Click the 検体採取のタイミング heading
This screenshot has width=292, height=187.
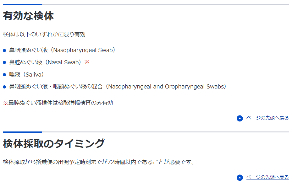[x=54, y=143]
